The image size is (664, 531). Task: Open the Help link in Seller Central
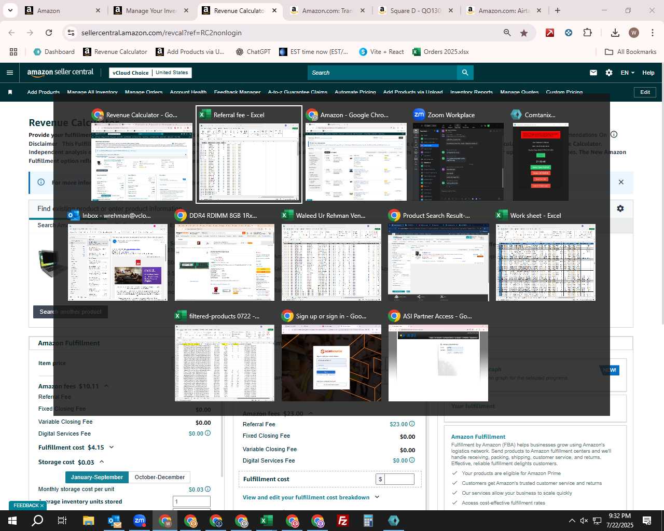(x=648, y=73)
